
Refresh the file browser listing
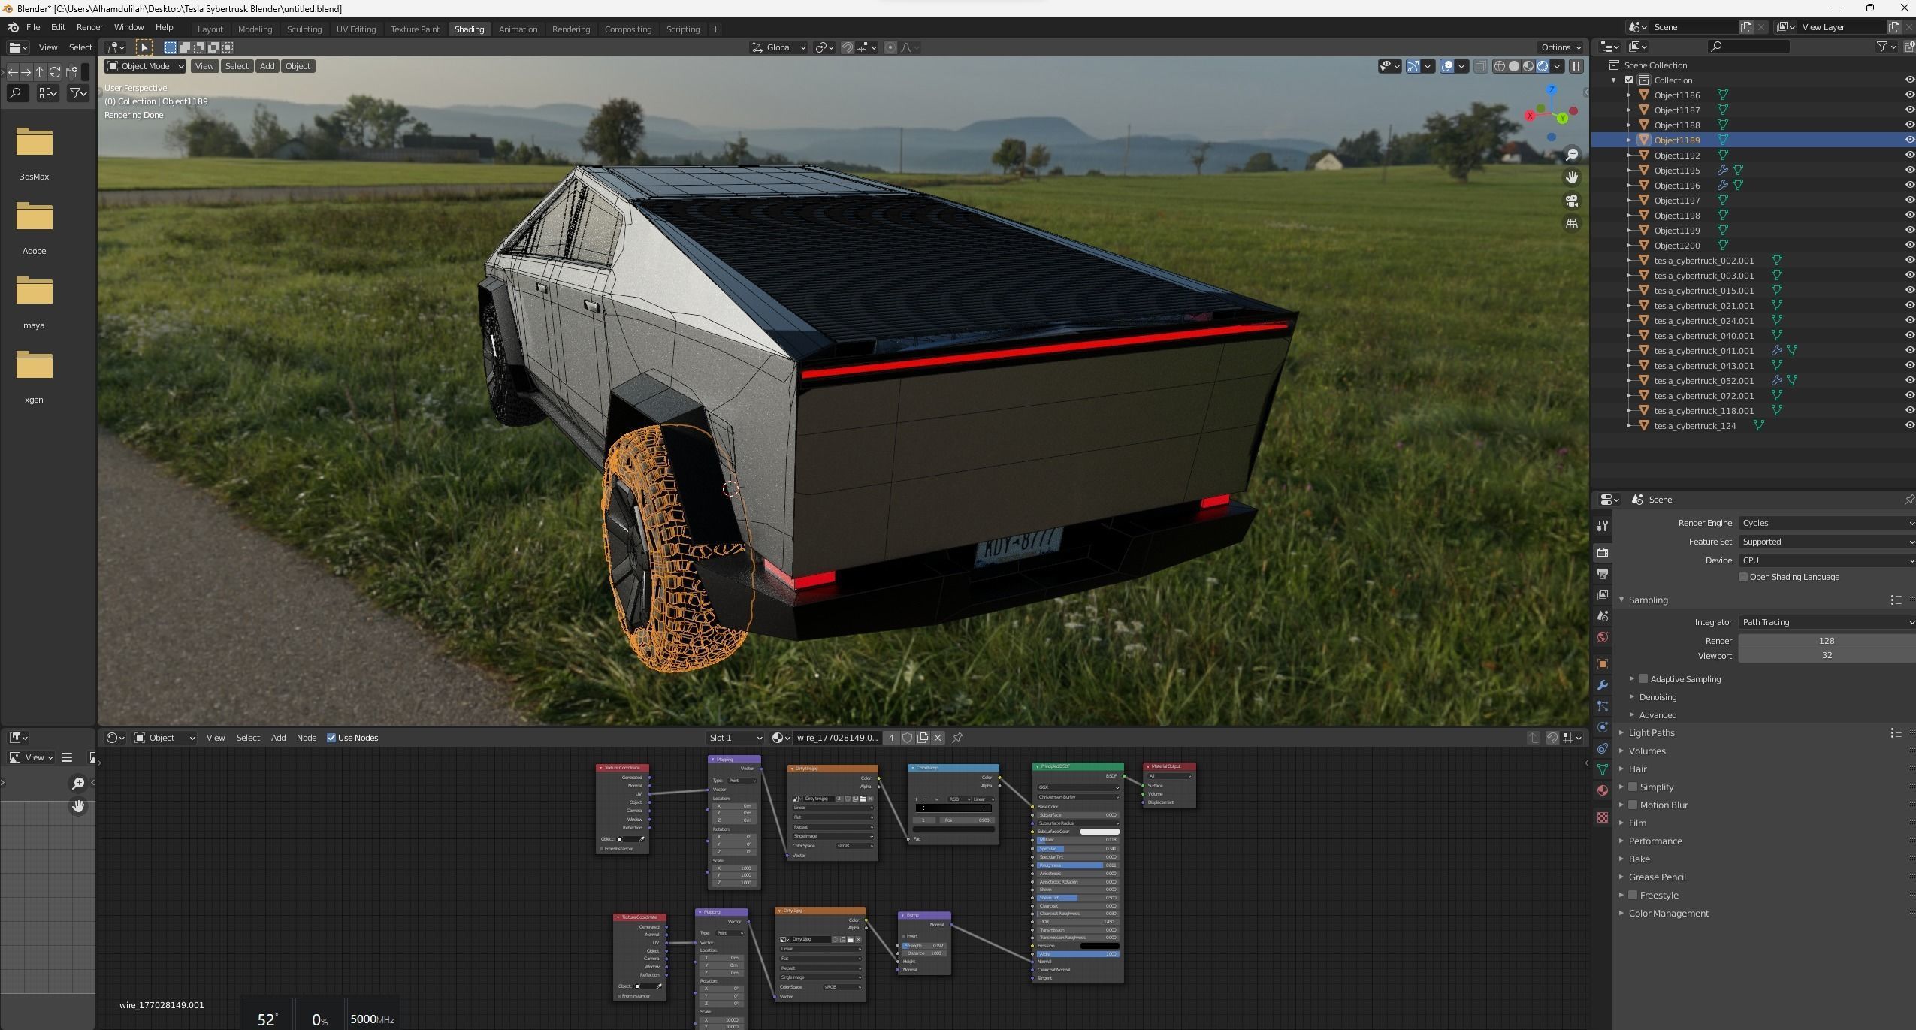click(55, 72)
